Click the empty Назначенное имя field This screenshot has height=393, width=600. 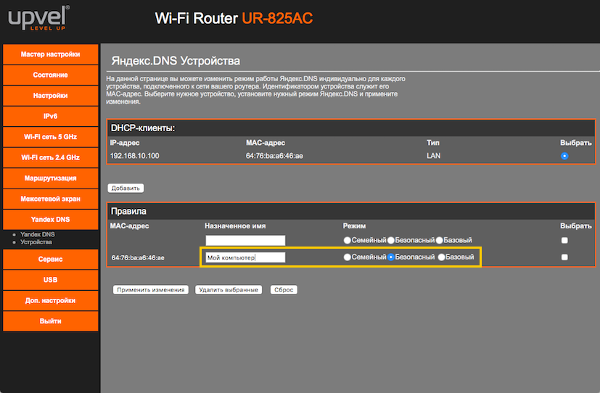[245, 240]
